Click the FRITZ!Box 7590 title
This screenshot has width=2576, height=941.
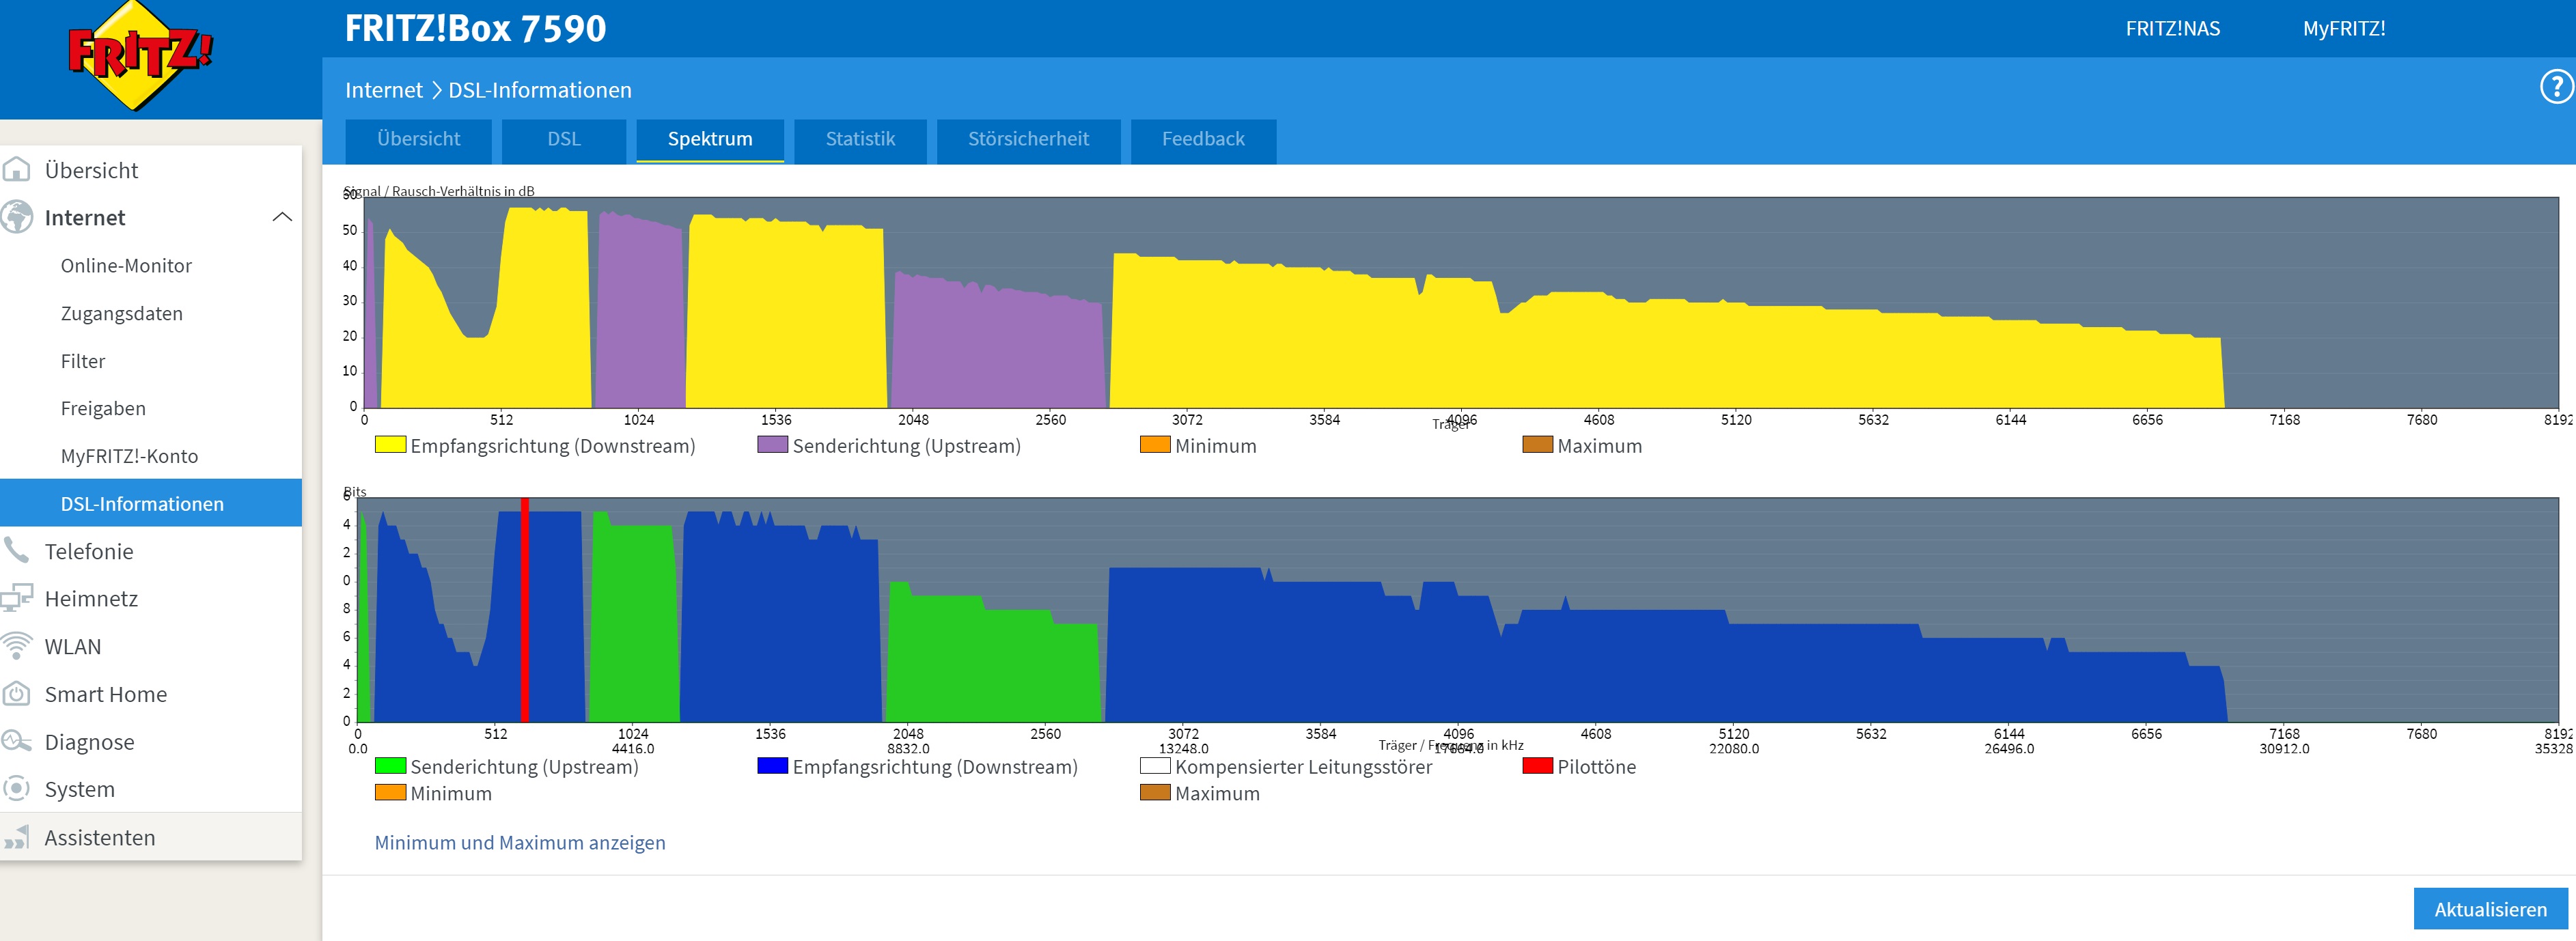pyautogui.click(x=475, y=29)
